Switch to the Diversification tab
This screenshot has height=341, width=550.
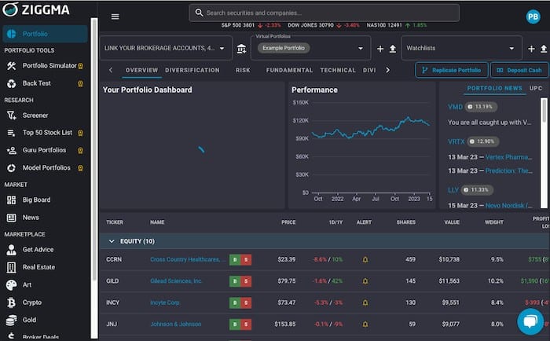click(192, 70)
